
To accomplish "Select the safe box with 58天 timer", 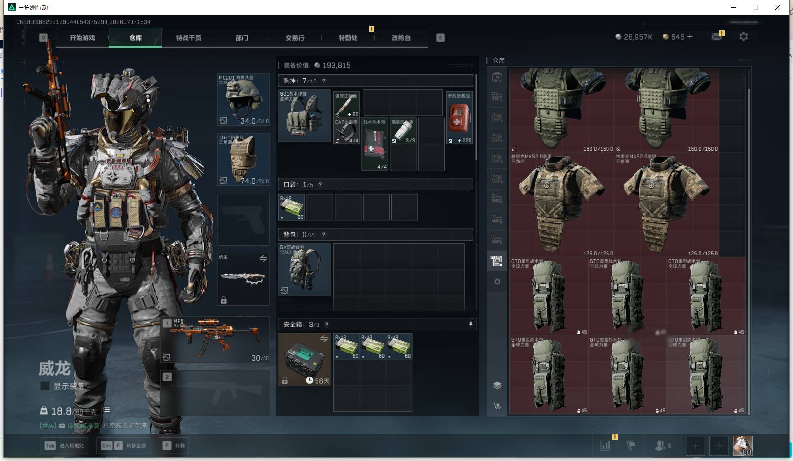I will click(x=304, y=359).
